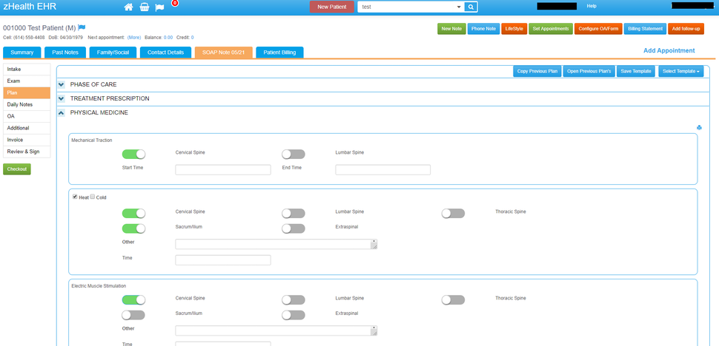This screenshot has height=346, width=719.
Task: Open the patient search dropdown arrow
Action: click(x=459, y=7)
